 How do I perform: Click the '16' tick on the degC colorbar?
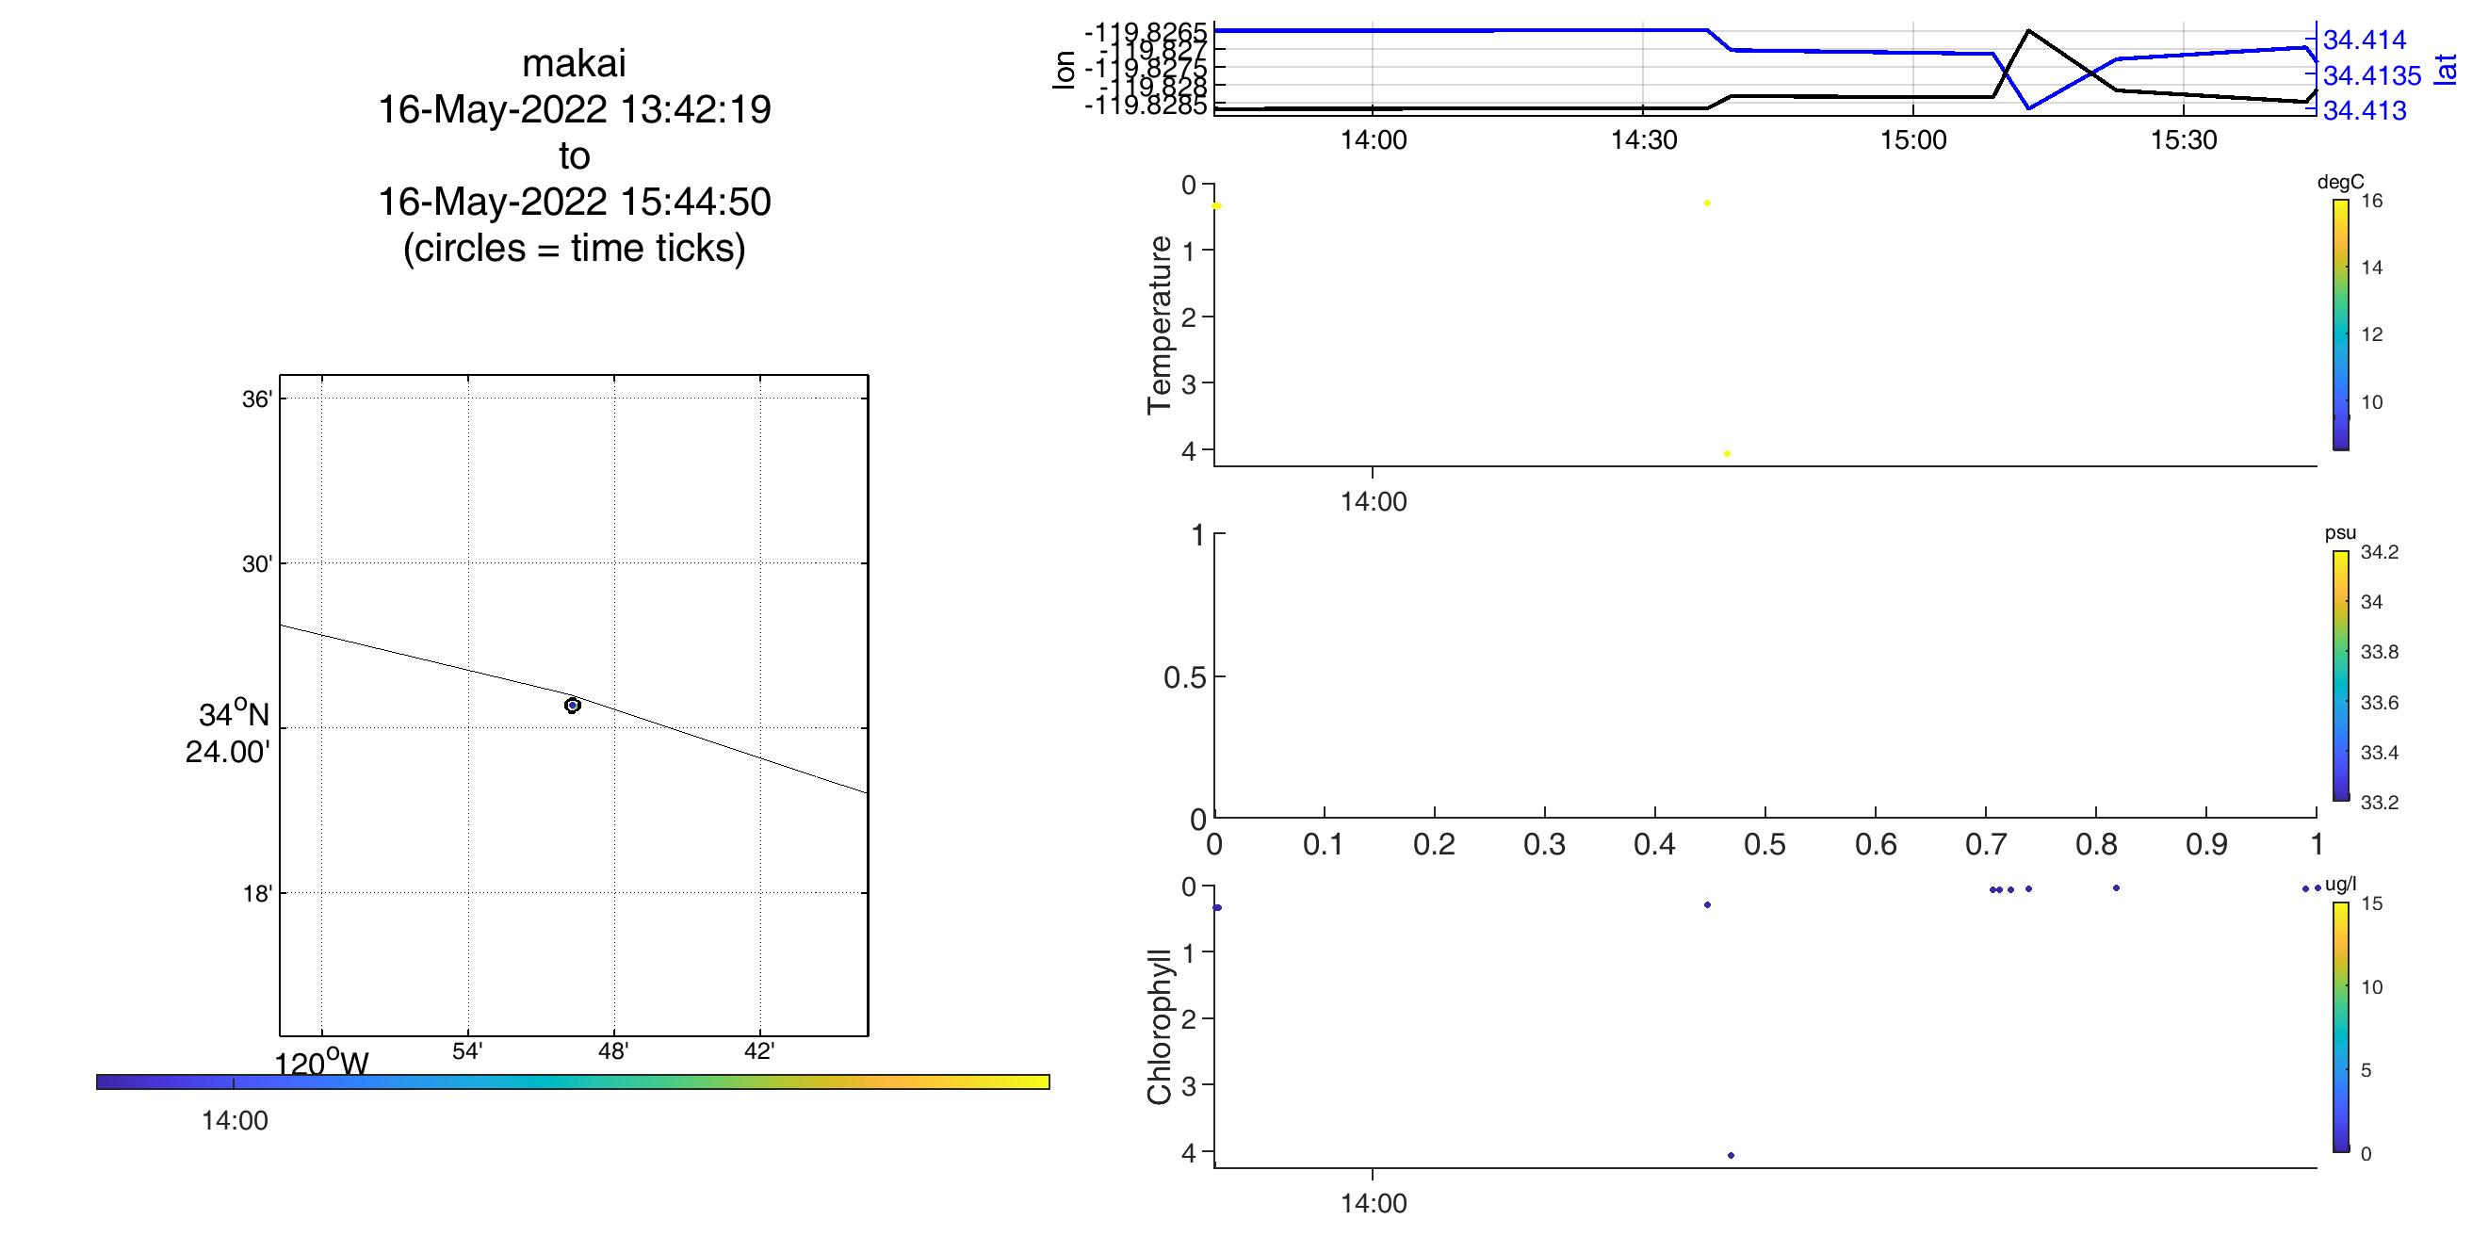point(2371,202)
